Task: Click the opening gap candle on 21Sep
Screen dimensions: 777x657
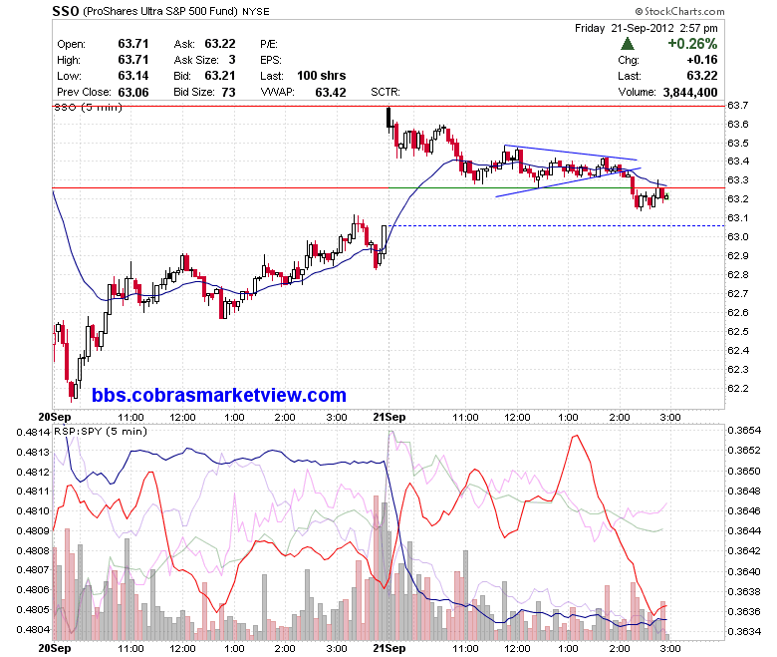Action: 388,117
